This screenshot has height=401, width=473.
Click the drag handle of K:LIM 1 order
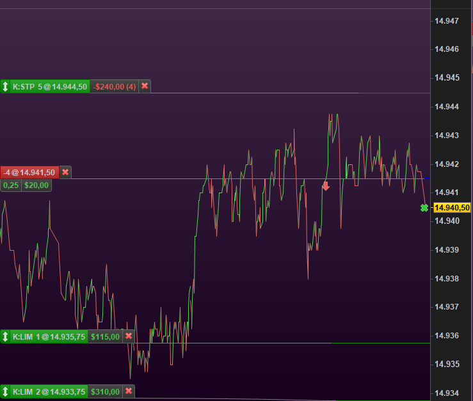click(5, 336)
